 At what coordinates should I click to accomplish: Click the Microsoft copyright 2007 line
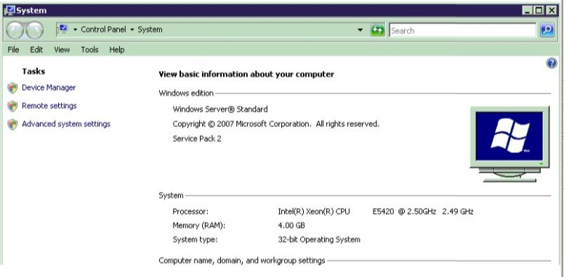tap(276, 124)
